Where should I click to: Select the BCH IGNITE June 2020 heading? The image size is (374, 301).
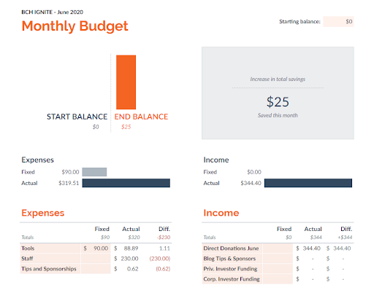52,12
